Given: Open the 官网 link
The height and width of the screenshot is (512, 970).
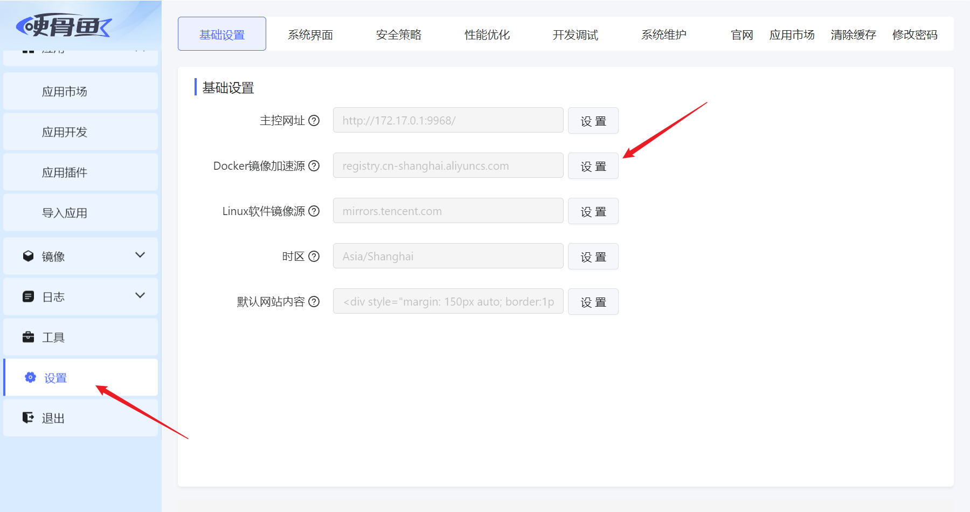Looking at the screenshot, I should tap(742, 35).
